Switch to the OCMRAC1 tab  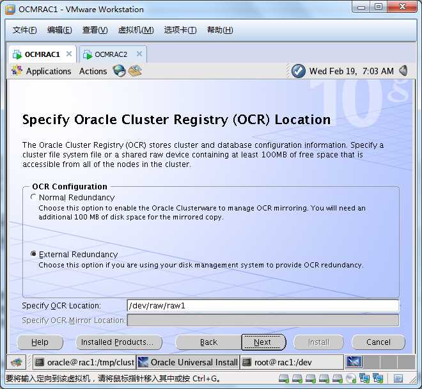(x=42, y=54)
